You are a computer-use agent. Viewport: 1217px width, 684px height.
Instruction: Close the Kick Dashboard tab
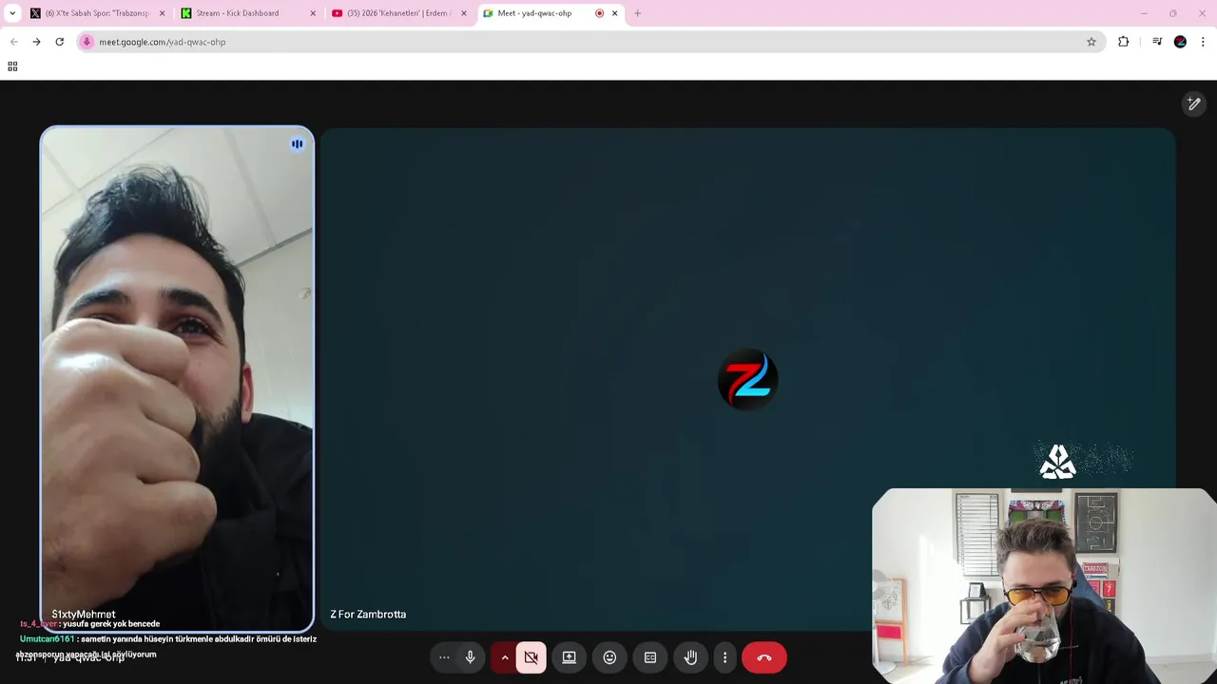point(313,13)
